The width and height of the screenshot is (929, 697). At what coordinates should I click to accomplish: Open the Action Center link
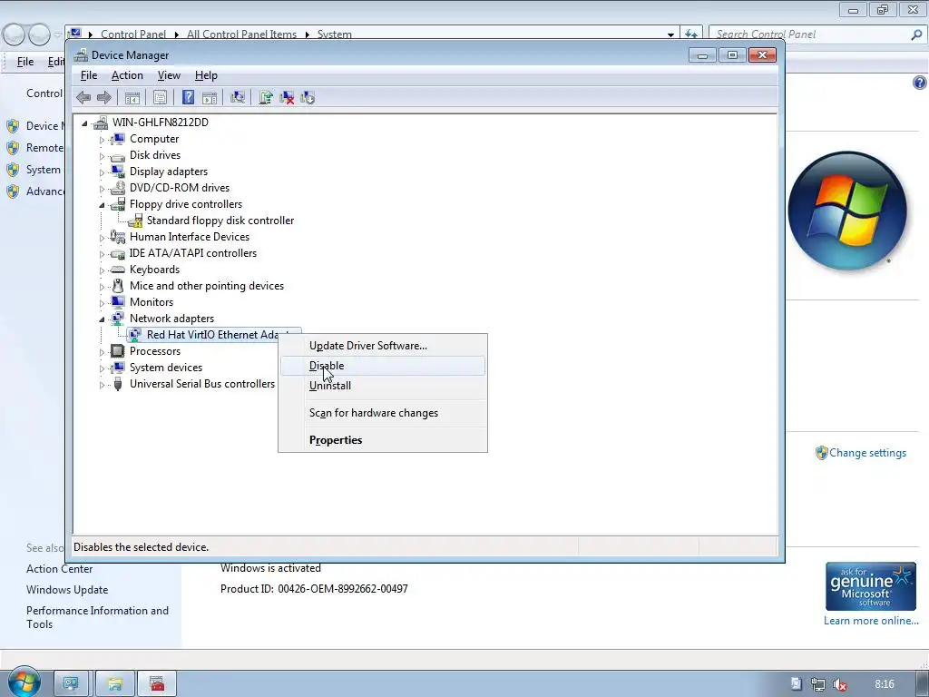pyautogui.click(x=59, y=569)
